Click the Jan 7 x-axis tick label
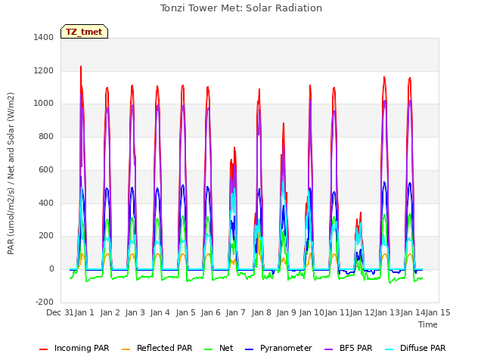 click(235, 312)
